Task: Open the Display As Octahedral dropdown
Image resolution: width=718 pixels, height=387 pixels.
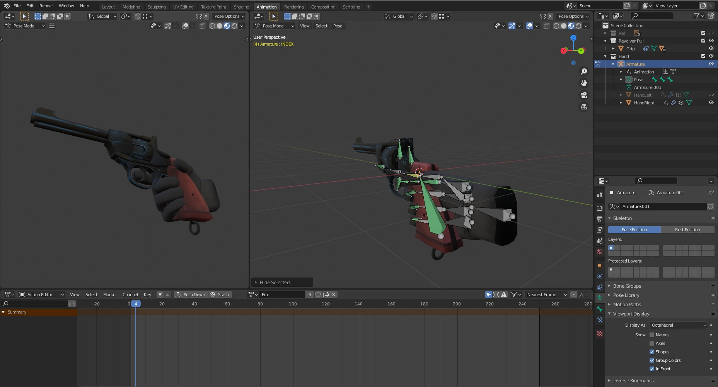Action: [678, 325]
